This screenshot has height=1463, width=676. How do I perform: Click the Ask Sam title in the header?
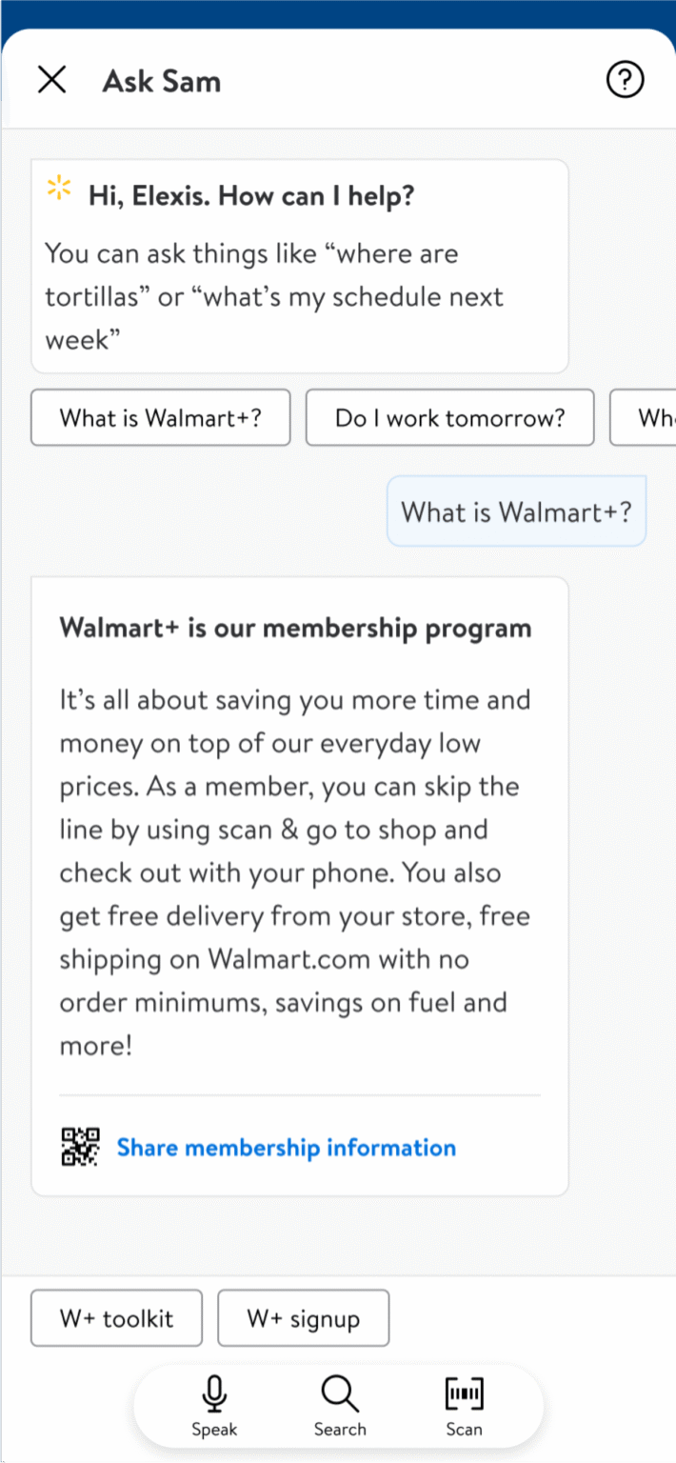click(162, 81)
